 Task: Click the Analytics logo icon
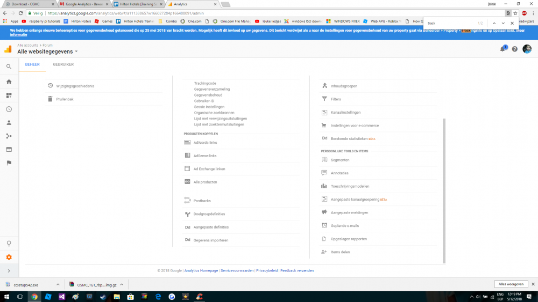pos(8,49)
